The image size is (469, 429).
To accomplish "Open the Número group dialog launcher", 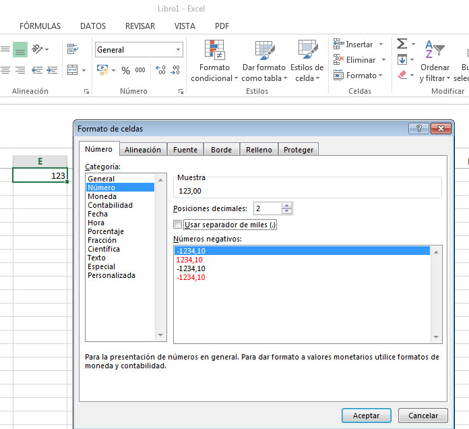I will tap(181, 92).
